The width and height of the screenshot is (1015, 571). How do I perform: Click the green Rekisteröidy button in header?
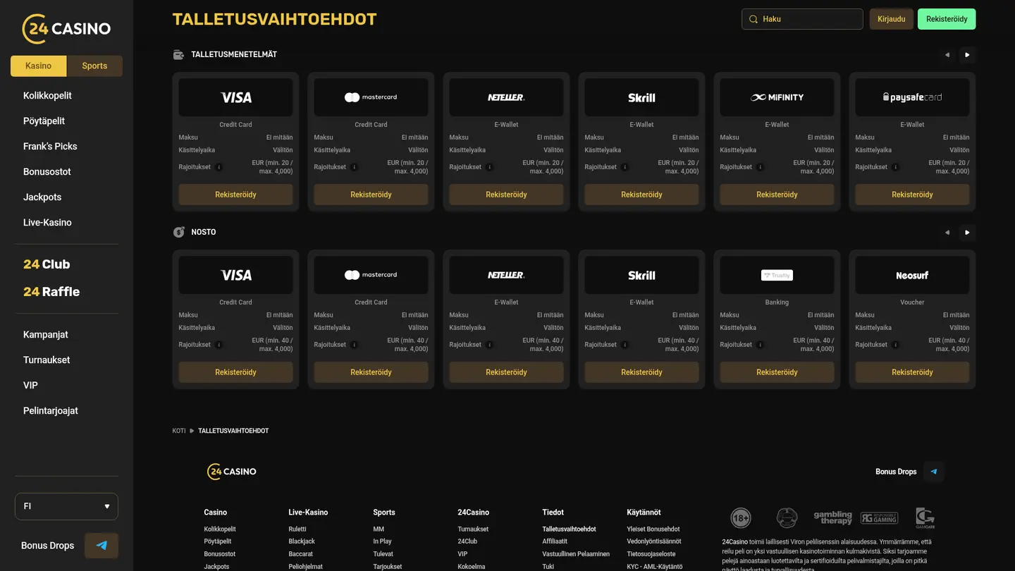point(947,19)
